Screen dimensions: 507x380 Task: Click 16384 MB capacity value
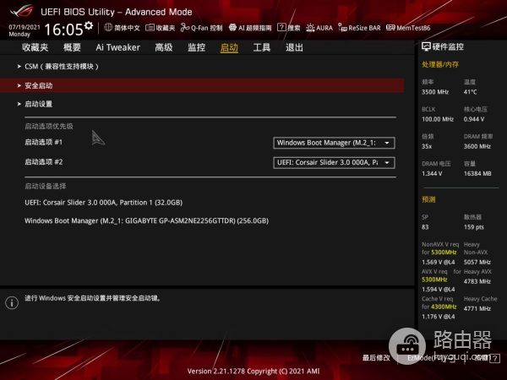[x=477, y=173]
